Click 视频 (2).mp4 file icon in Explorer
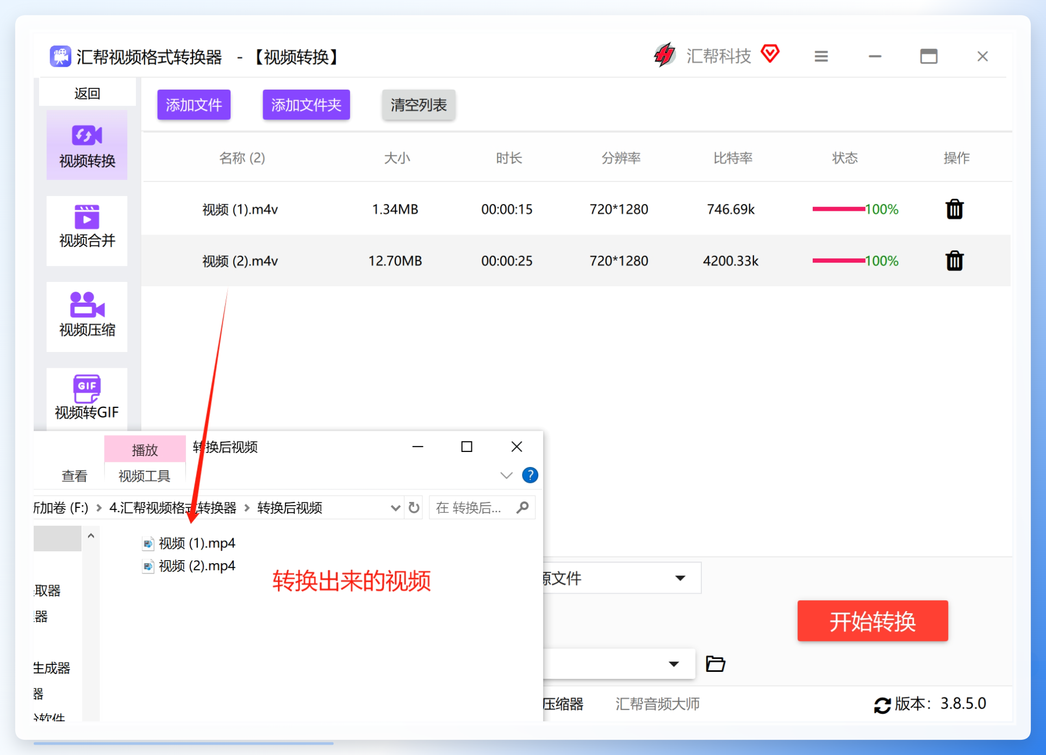Image resolution: width=1046 pixels, height=755 pixels. [x=148, y=566]
